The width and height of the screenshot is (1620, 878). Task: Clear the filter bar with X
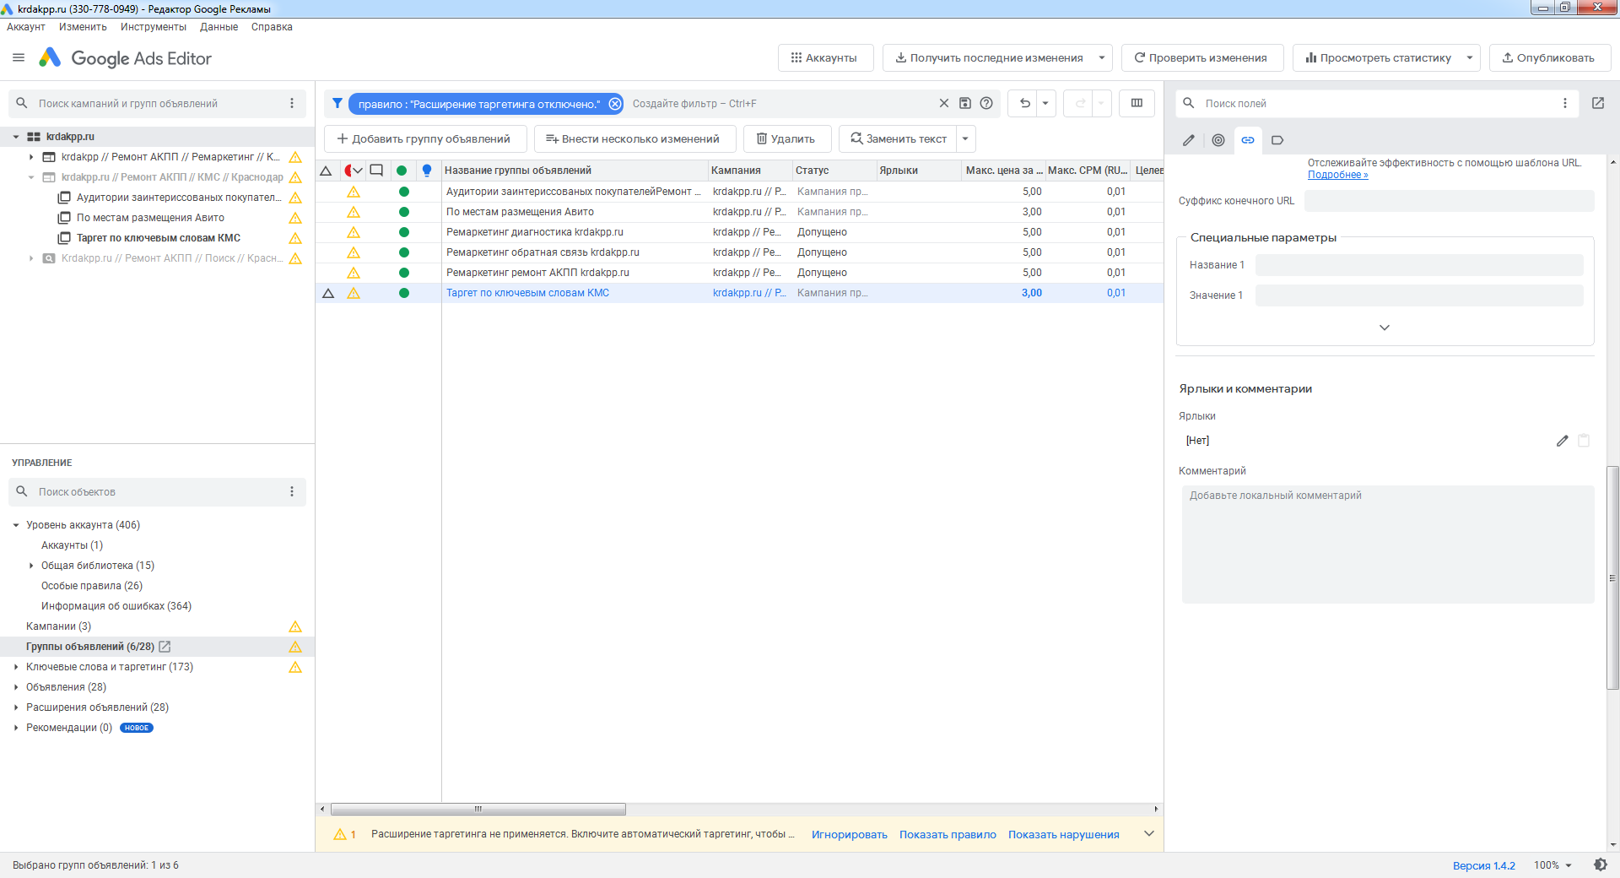(944, 103)
